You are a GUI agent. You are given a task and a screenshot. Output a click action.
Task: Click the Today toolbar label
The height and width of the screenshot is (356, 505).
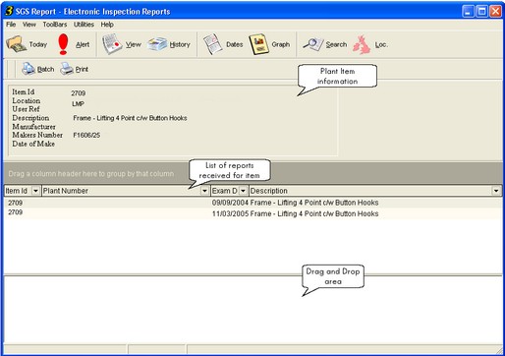[x=38, y=44]
